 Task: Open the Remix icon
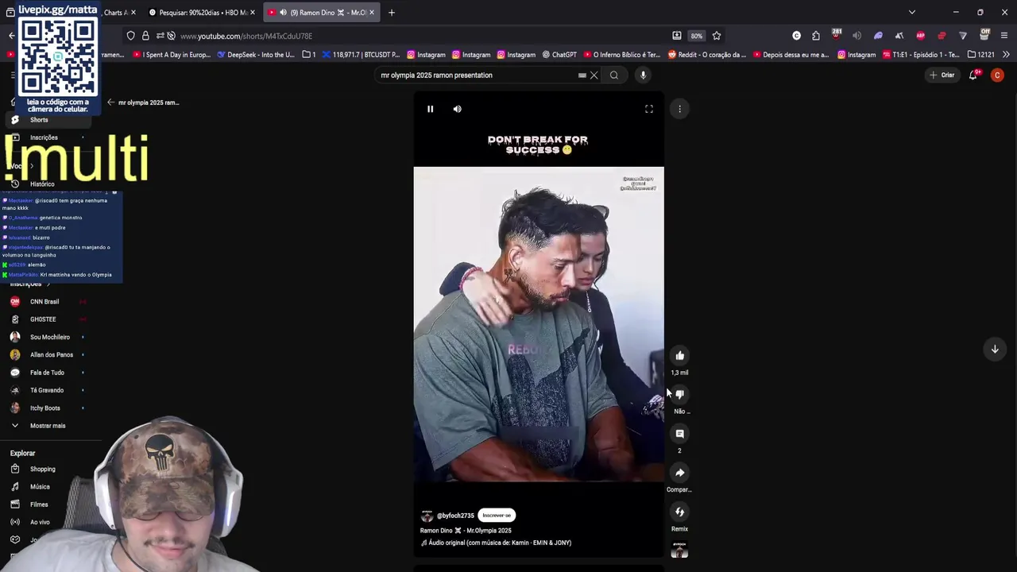click(679, 512)
